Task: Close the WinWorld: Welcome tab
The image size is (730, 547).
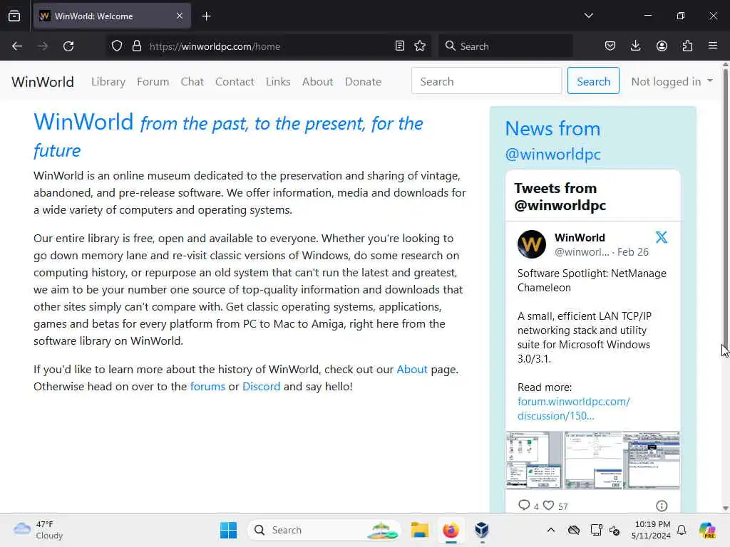Action: (180, 16)
